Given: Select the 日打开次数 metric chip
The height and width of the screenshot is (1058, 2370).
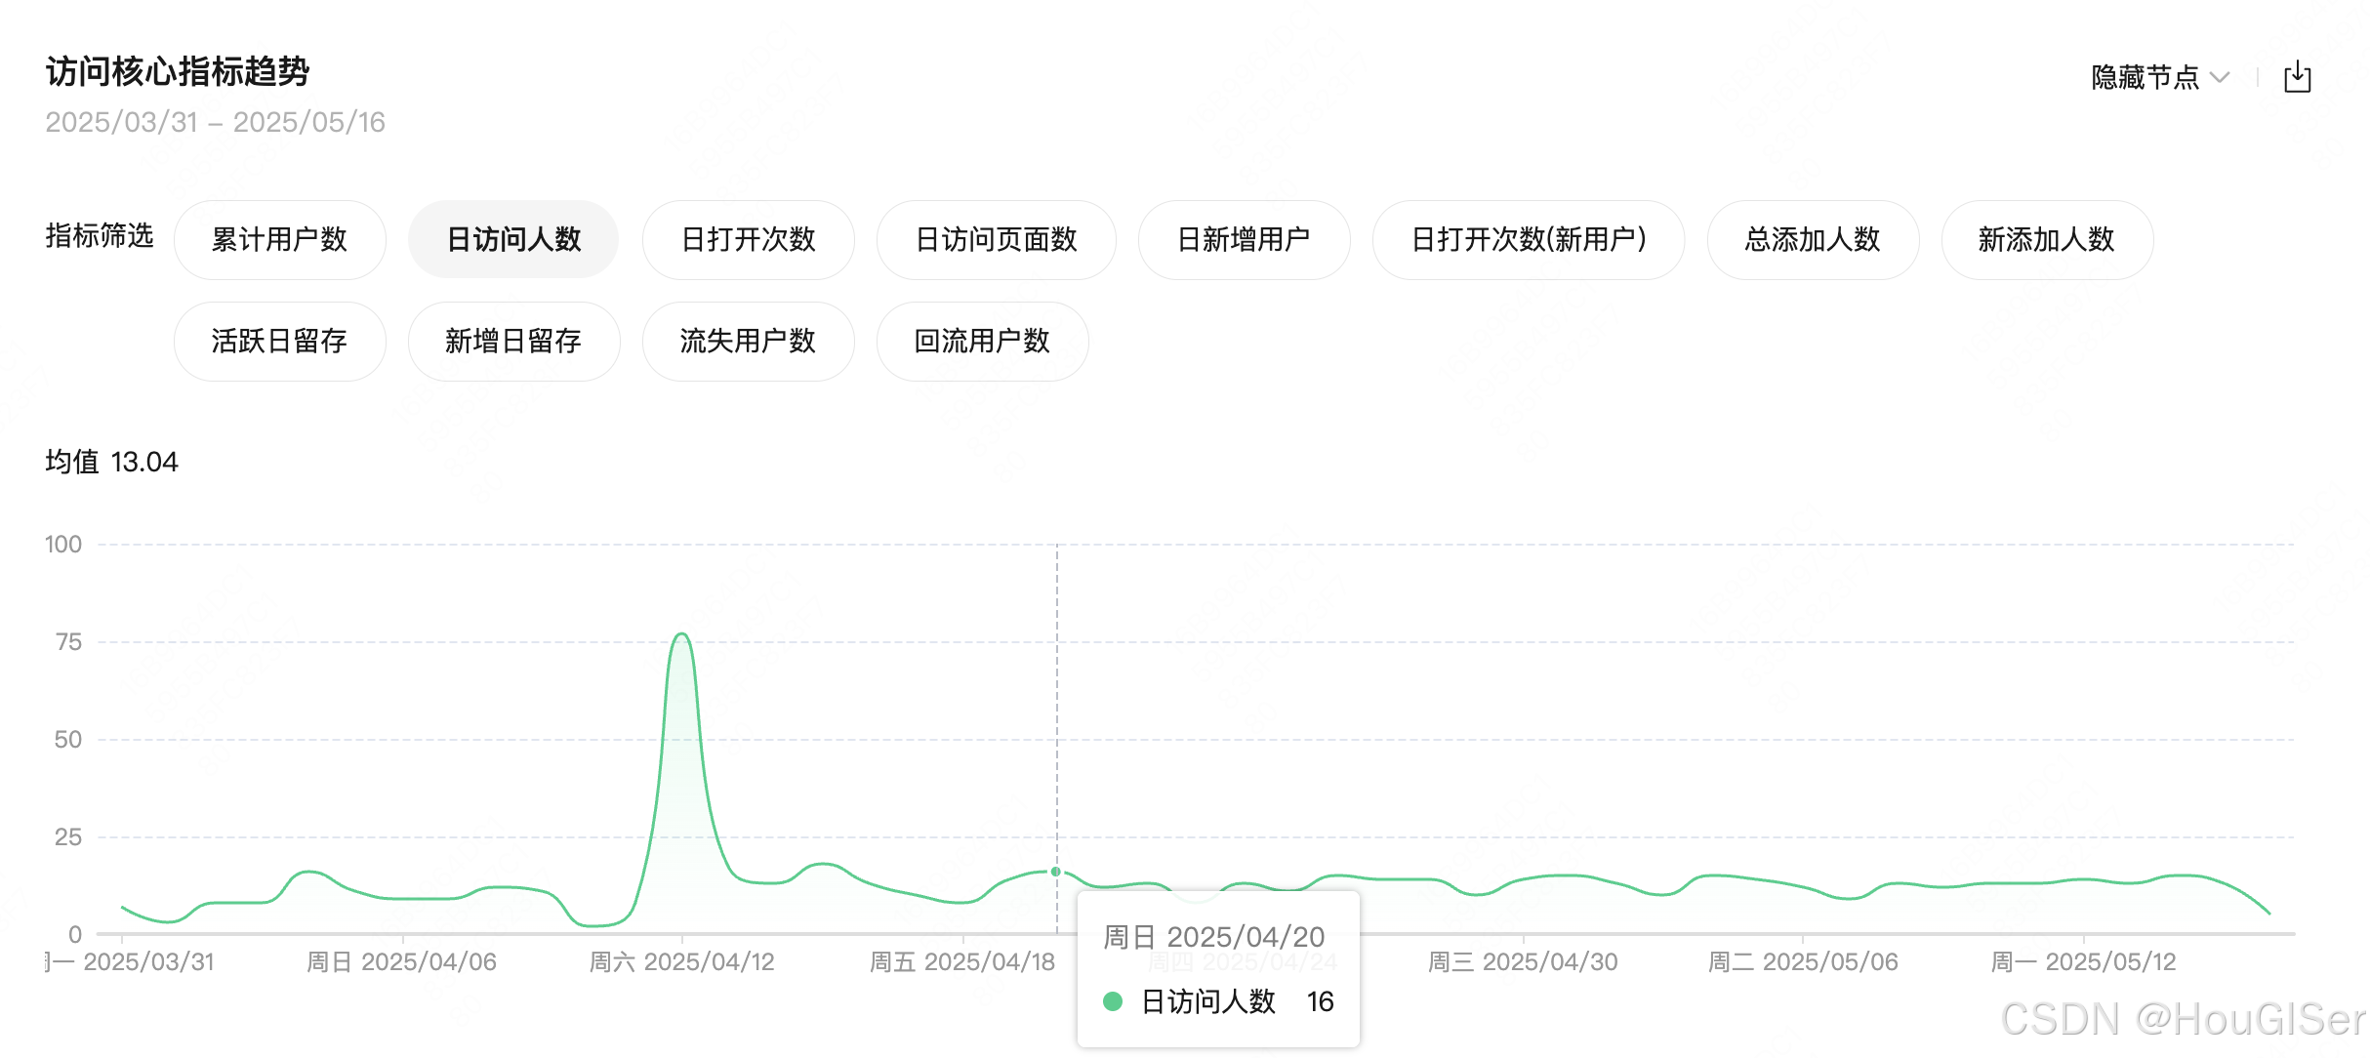Looking at the screenshot, I should coord(748,240).
